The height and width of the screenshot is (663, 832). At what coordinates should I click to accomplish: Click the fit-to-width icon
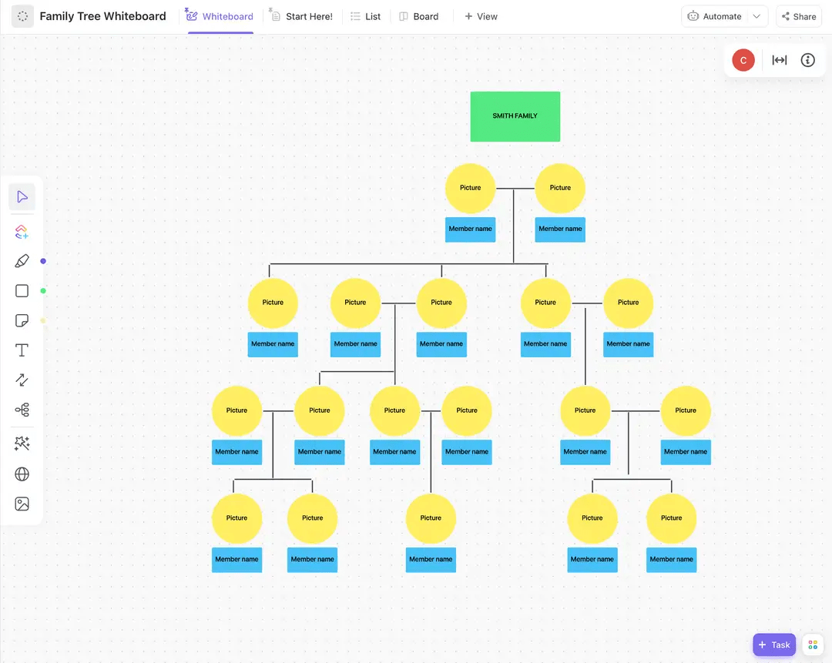click(x=780, y=60)
